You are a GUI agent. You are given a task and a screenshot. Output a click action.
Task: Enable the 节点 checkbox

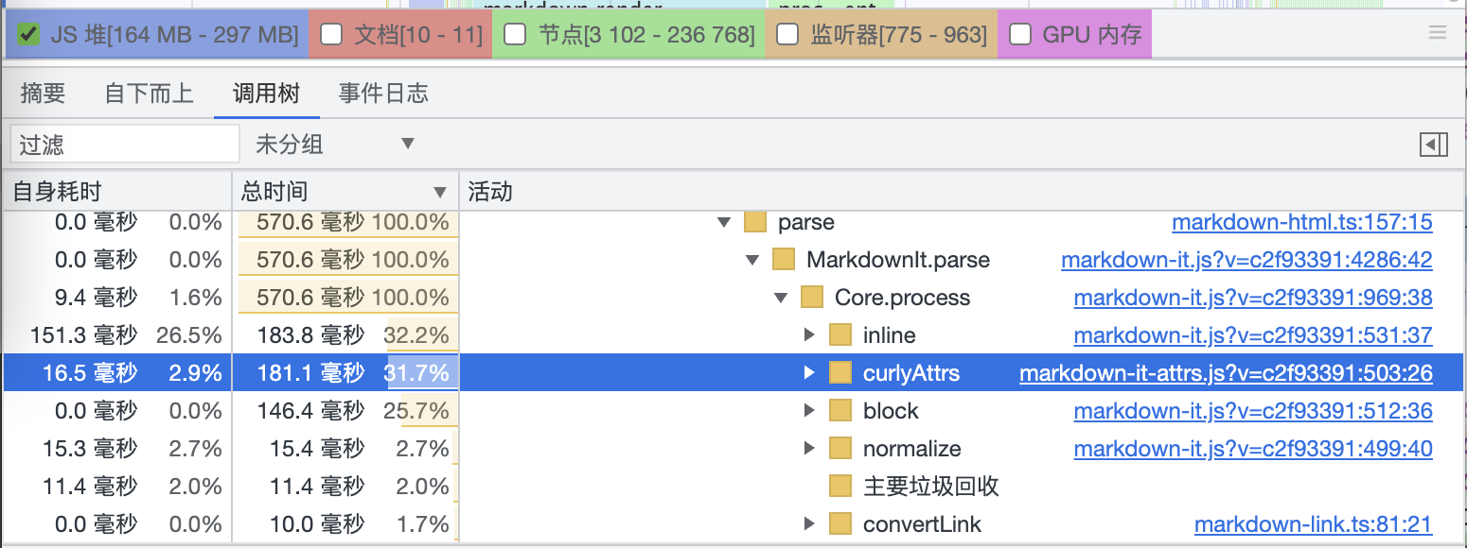pos(515,36)
